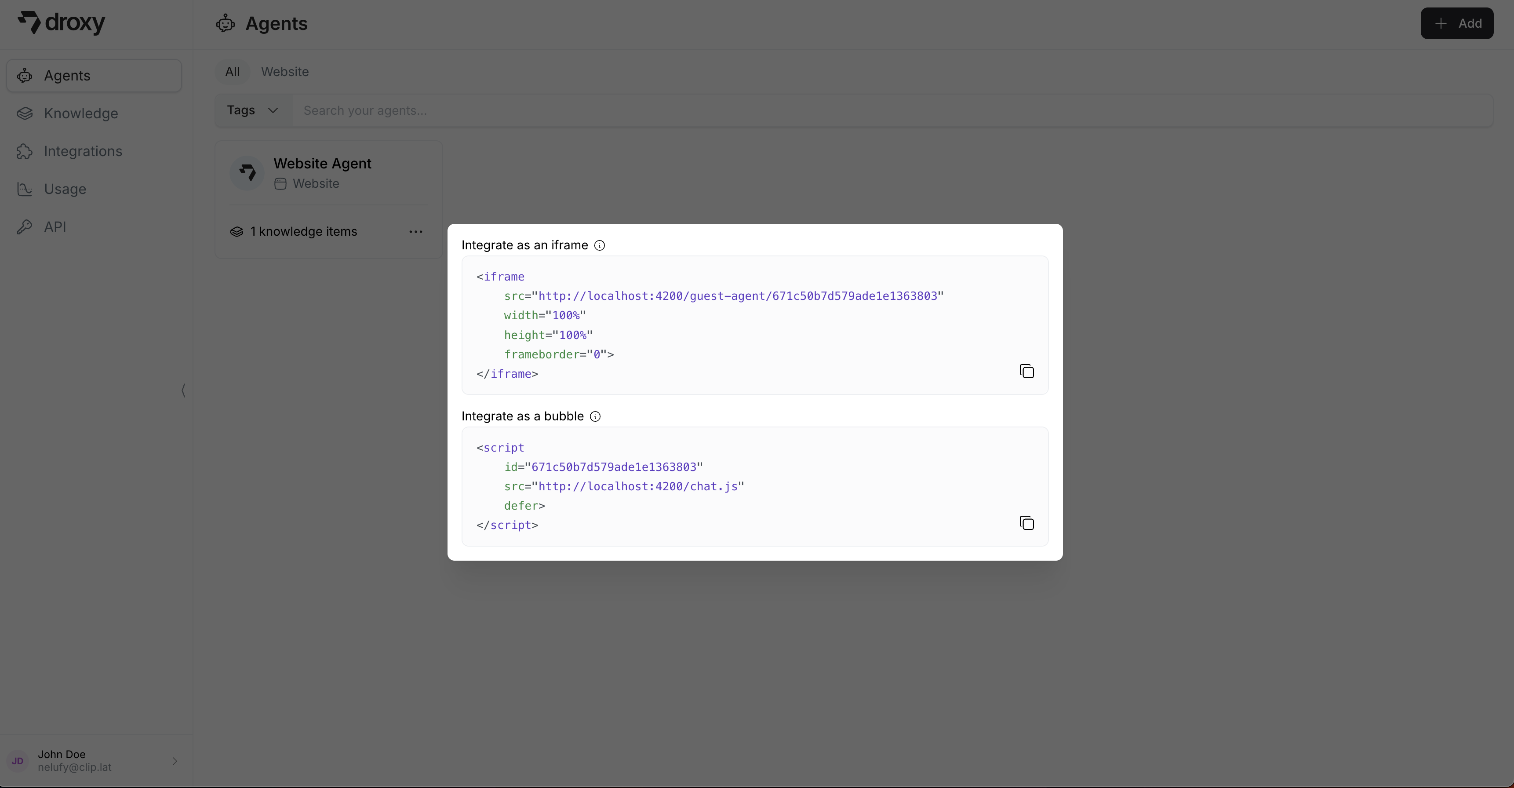Open the Website Agent card
Screen dimensions: 1514x788
click(x=322, y=164)
